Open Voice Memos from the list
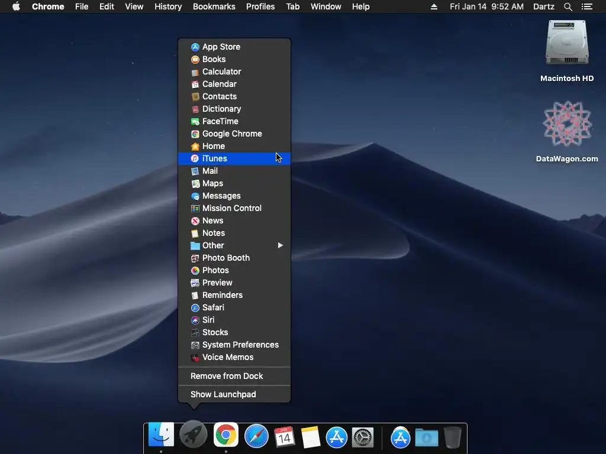 234,357
